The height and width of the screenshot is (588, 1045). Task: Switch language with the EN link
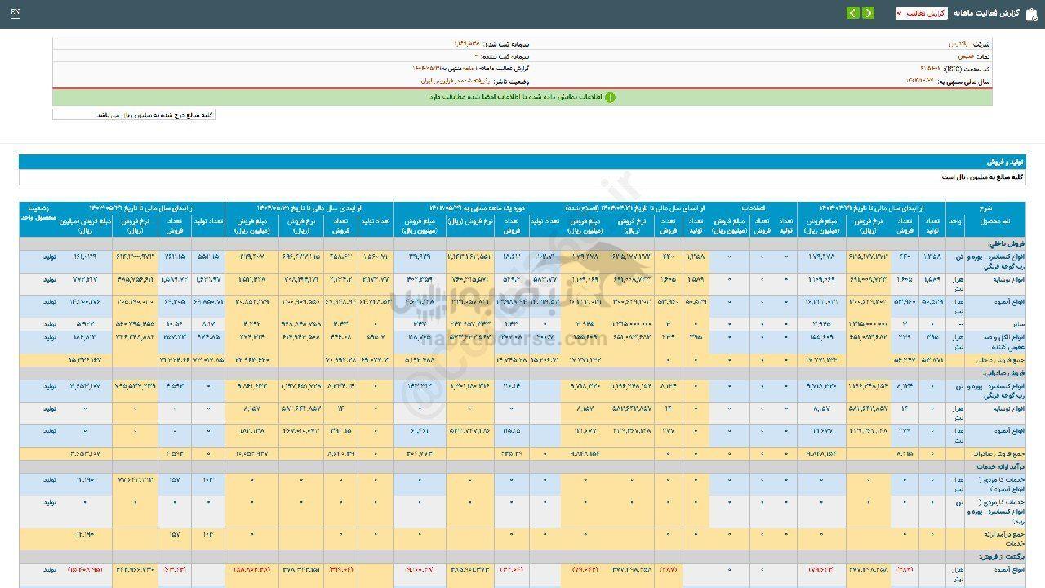point(16,13)
